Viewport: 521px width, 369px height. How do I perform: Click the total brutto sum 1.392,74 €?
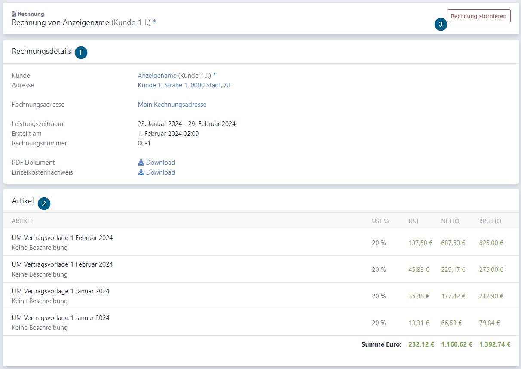click(x=495, y=344)
